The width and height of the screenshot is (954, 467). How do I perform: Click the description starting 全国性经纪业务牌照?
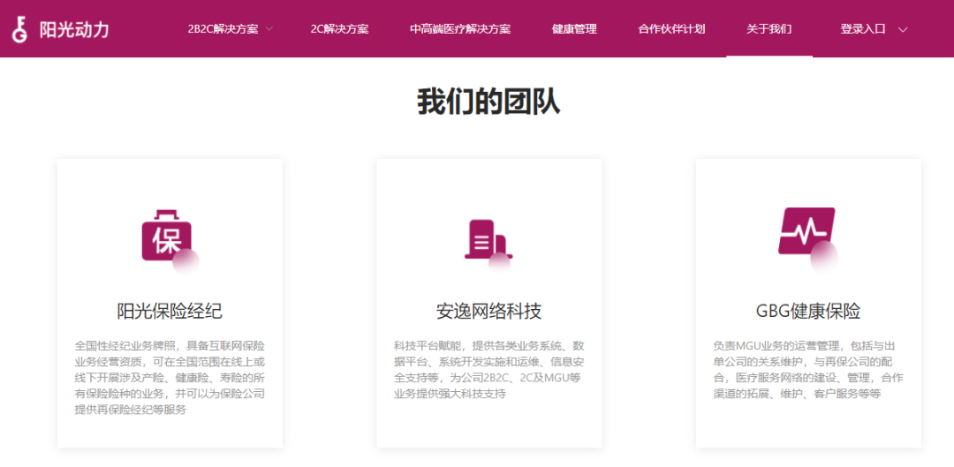pyautogui.click(x=170, y=378)
